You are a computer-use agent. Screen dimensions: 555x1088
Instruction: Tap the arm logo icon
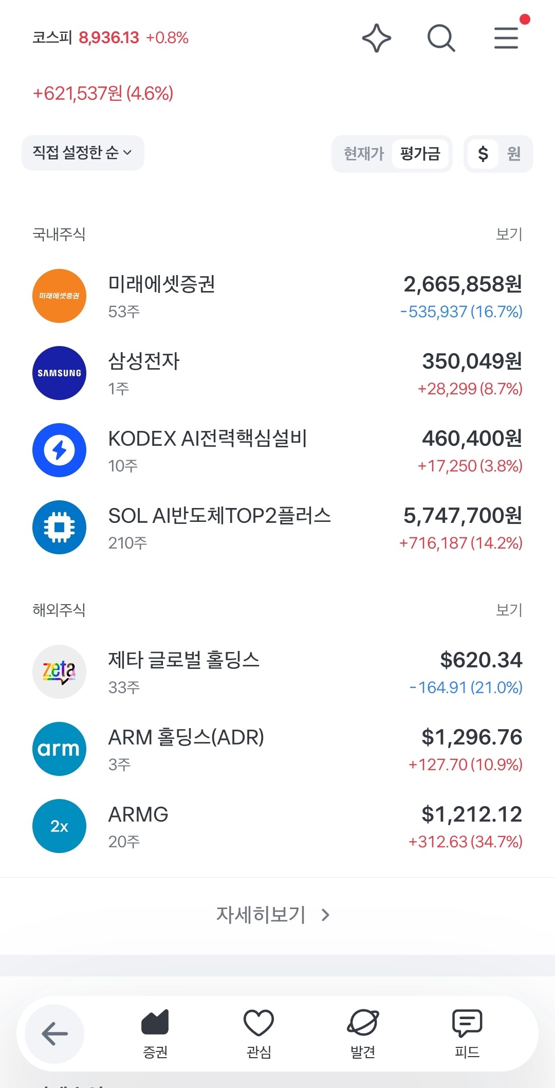[x=59, y=749]
